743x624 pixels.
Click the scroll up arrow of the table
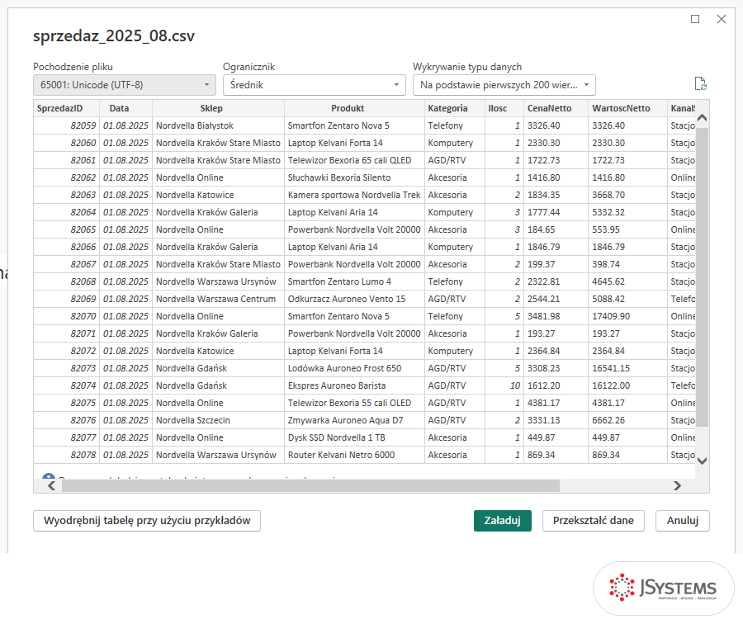pyautogui.click(x=703, y=117)
